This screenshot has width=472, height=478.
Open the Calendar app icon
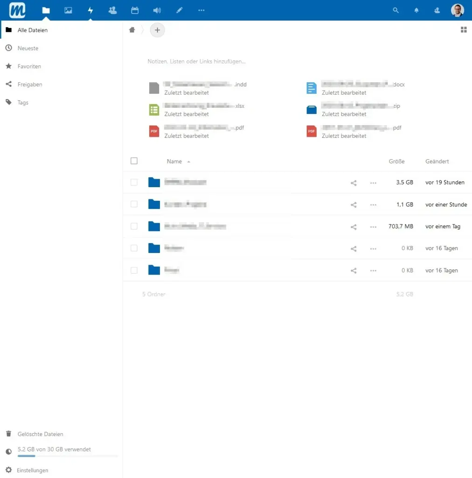135,10
